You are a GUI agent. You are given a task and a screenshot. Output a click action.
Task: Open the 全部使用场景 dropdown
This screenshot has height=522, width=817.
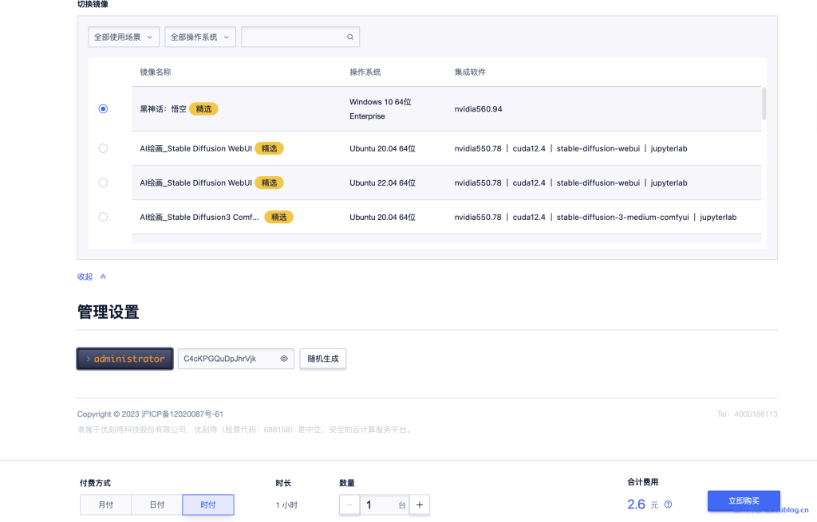tap(123, 37)
